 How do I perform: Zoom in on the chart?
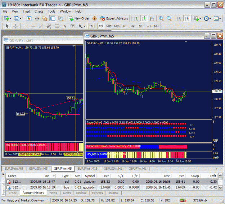161,18
